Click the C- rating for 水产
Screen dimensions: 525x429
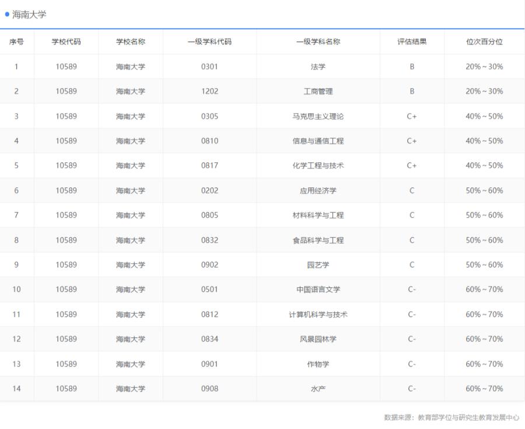[412, 388]
